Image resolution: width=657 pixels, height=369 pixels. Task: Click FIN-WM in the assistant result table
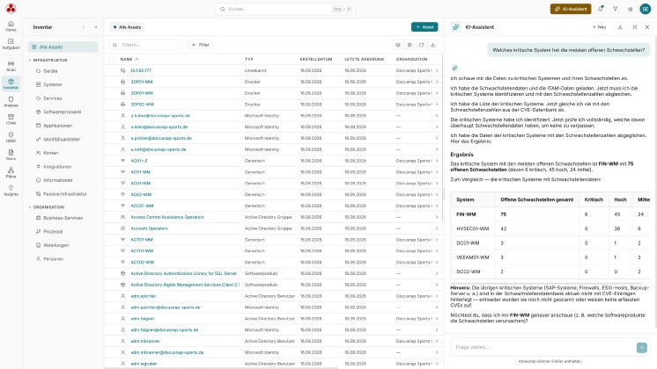coord(466,214)
